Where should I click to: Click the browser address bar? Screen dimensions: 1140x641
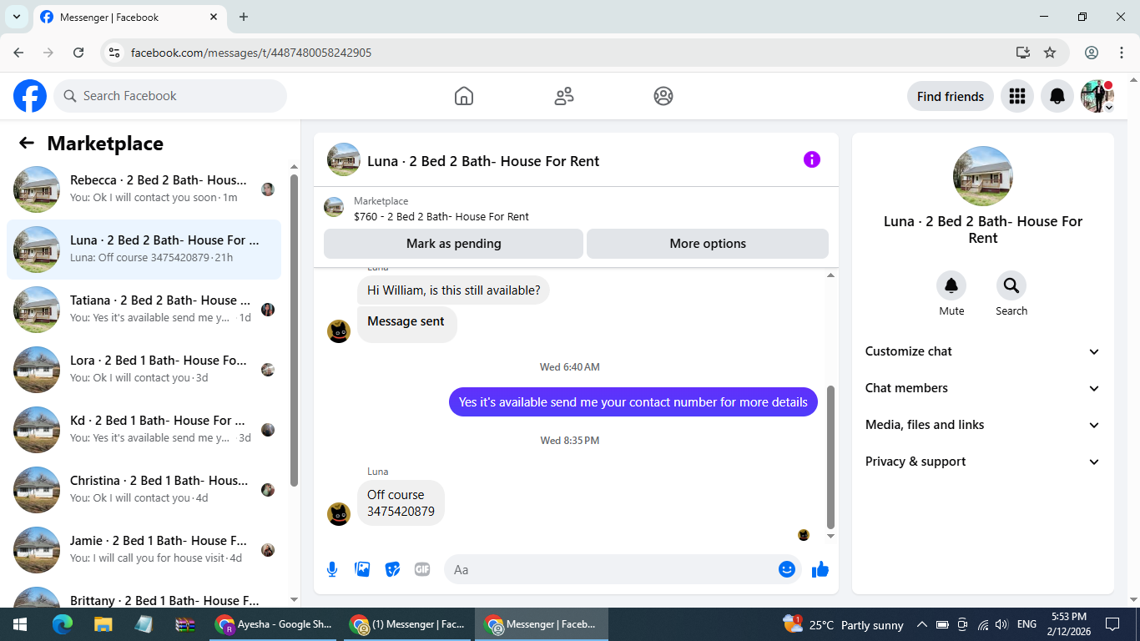tap(567, 53)
